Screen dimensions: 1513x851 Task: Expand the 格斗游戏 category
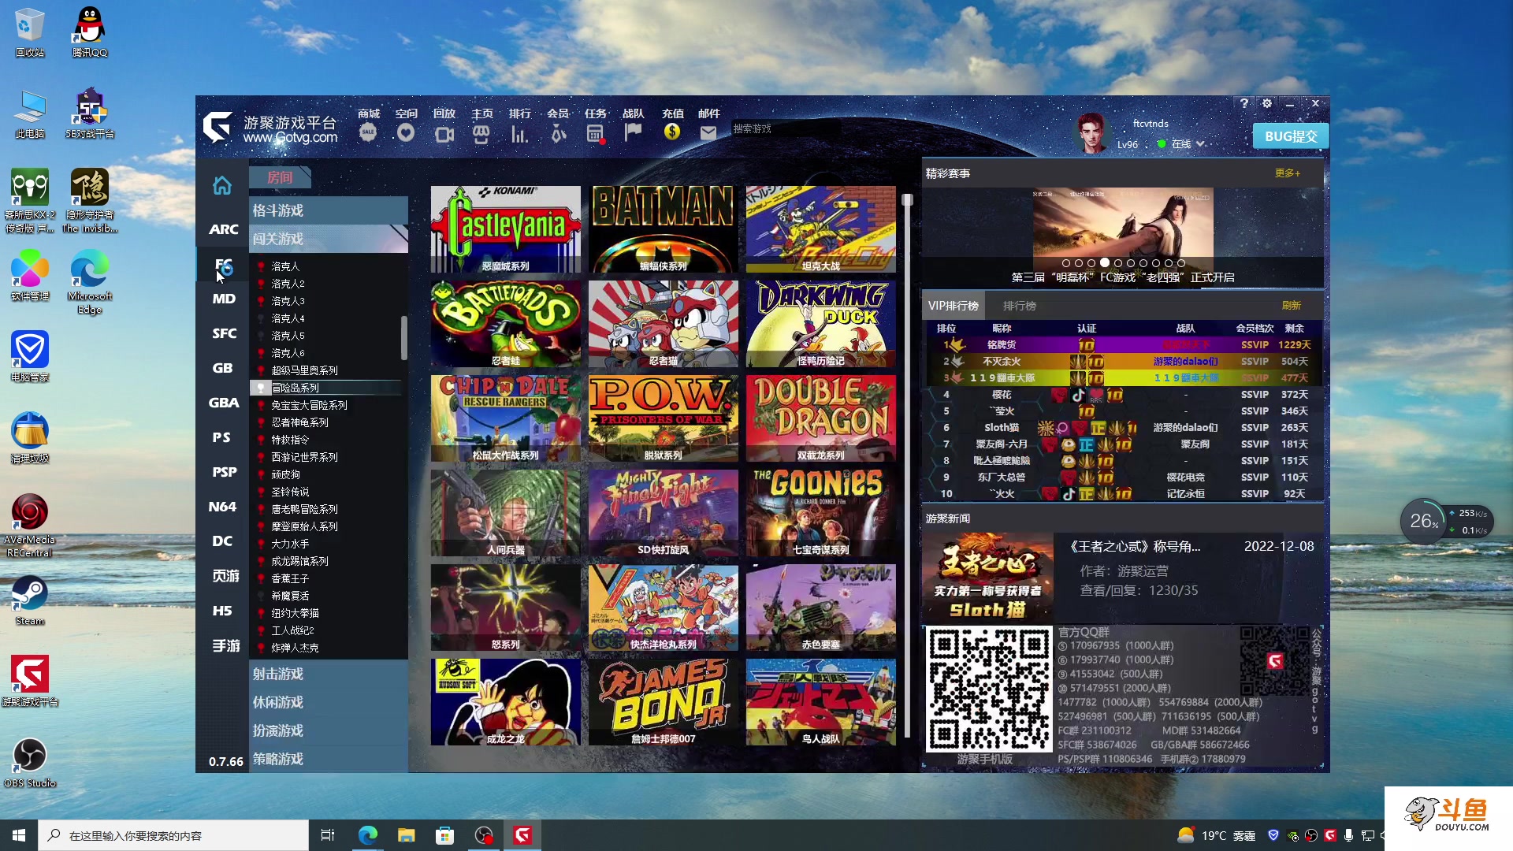tap(329, 210)
